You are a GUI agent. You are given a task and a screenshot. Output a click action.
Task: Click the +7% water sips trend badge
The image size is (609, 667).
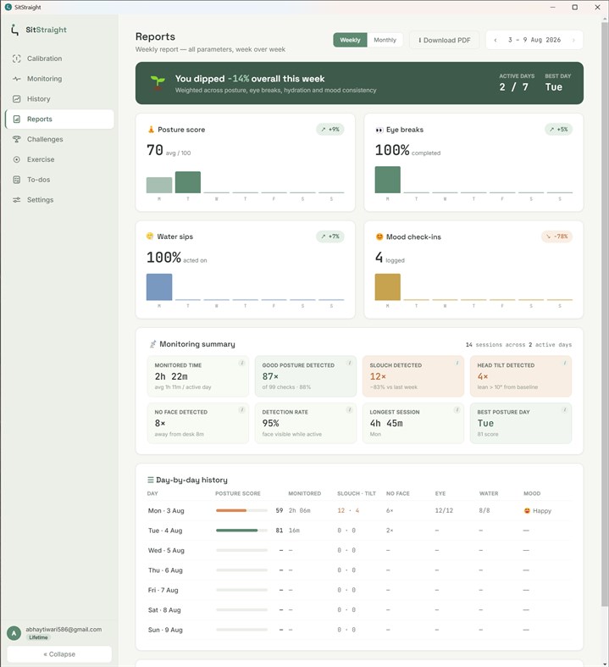click(x=330, y=236)
